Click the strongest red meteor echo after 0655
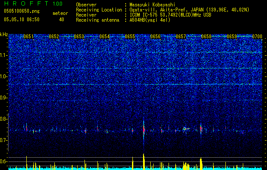The height and width of the screenshot is (170, 267). tap(144, 130)
